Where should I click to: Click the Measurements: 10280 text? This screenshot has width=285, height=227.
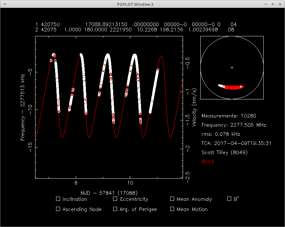[x=229, y=116]
